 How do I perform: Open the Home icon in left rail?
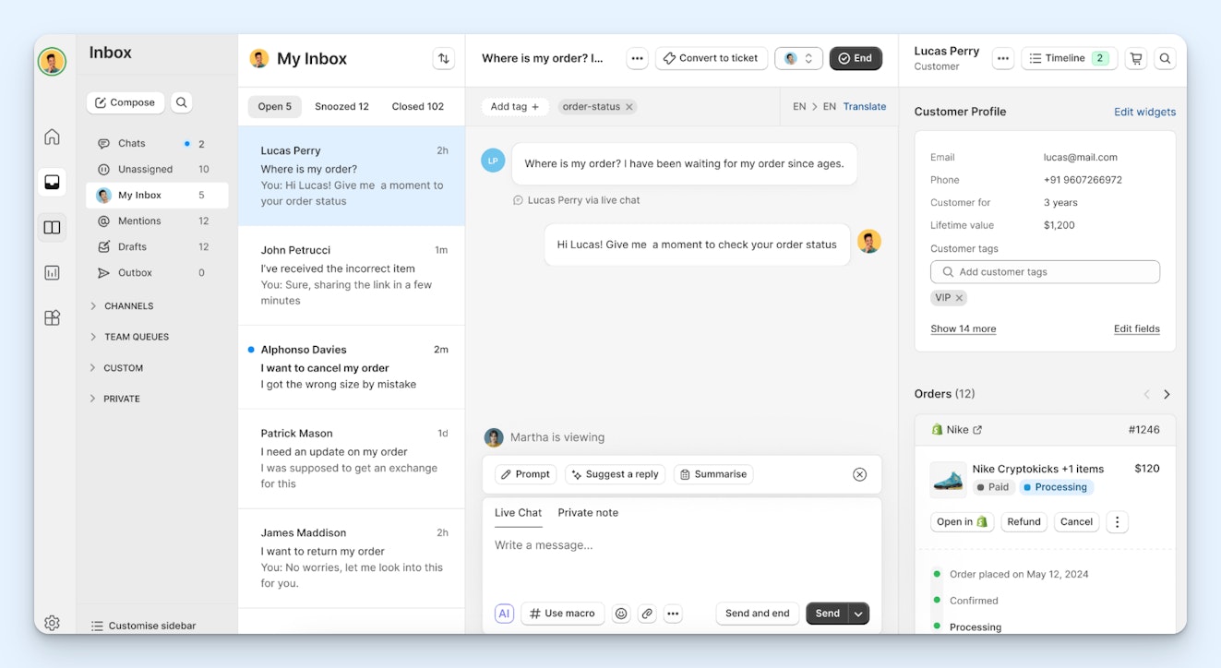point(52,137)
